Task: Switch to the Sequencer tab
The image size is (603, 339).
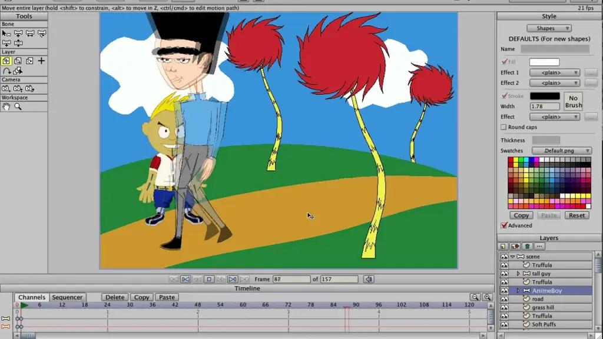Action: (67, 297)
